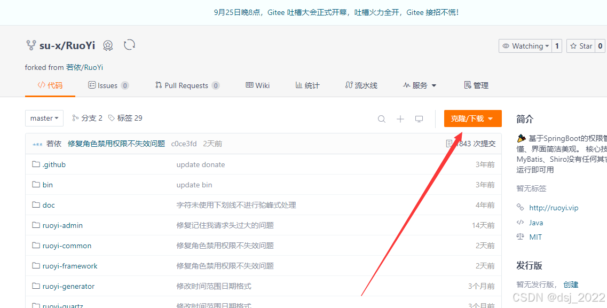This screenshot has height=308, width=607.
Task: Open commit hash c0ce3fd
Action: tap(184, 144)
